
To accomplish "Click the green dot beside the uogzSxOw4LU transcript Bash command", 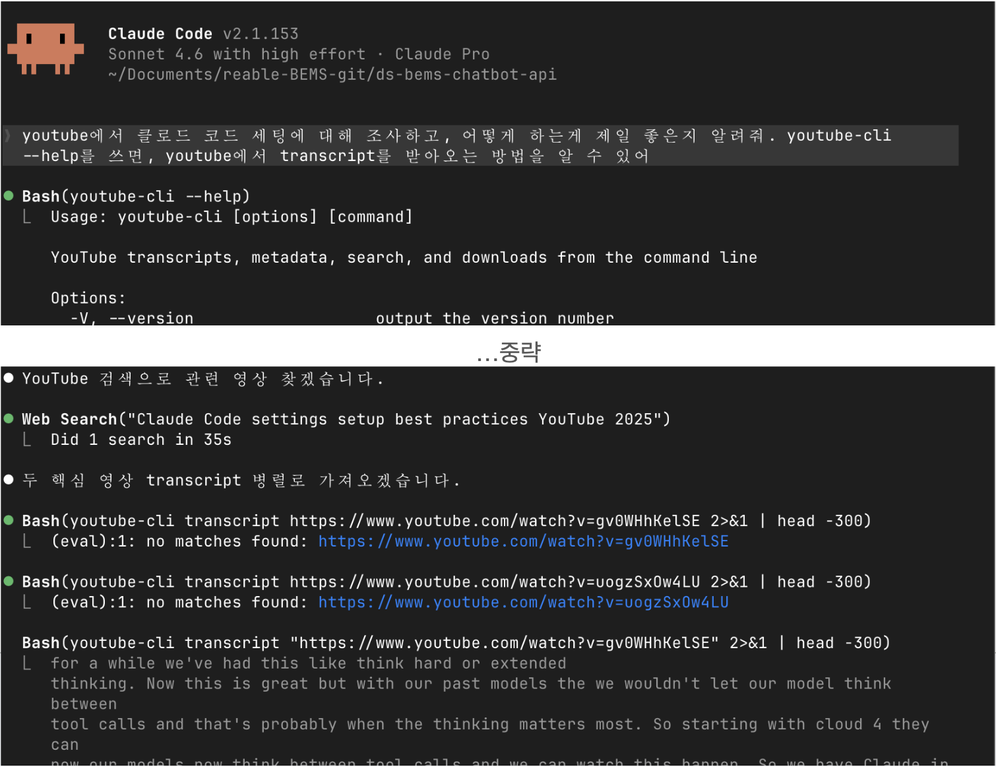I will pyautogui.click(x=9, y=581).
